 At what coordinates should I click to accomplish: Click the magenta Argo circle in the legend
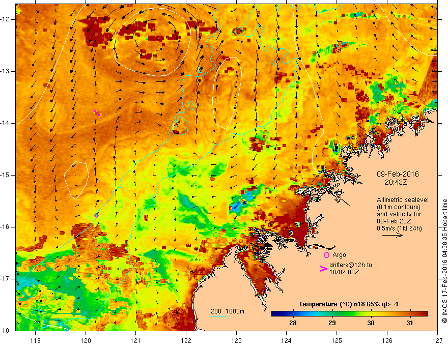pyautogui.click(x=326, y=255)
